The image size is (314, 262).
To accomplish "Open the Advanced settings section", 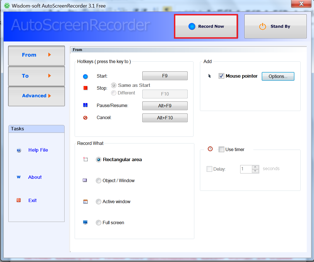I will (36, 96).
